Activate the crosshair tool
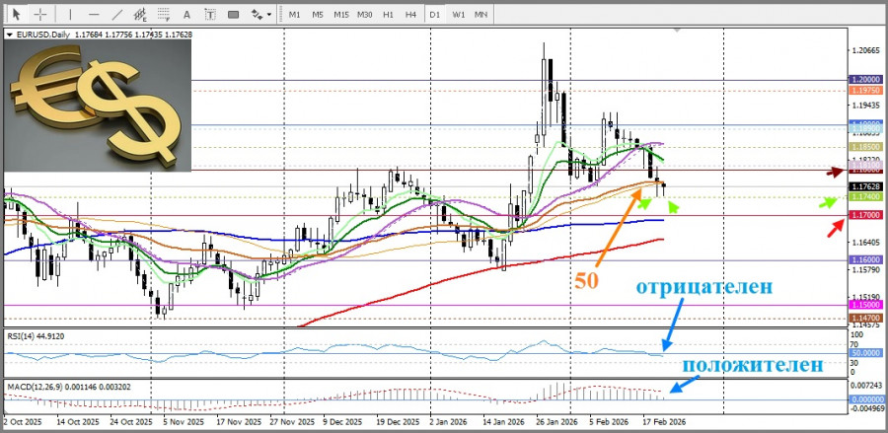Viewport: 888px width, 433px height. (39, 15)
